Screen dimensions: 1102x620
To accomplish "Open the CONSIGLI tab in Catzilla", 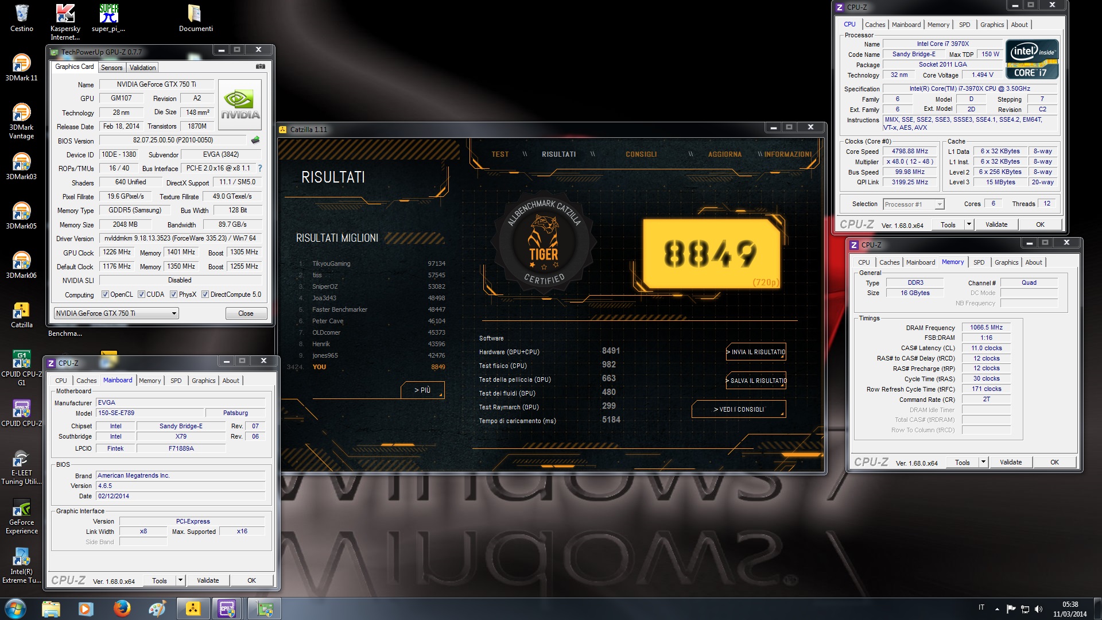I will tap(641, 154).
